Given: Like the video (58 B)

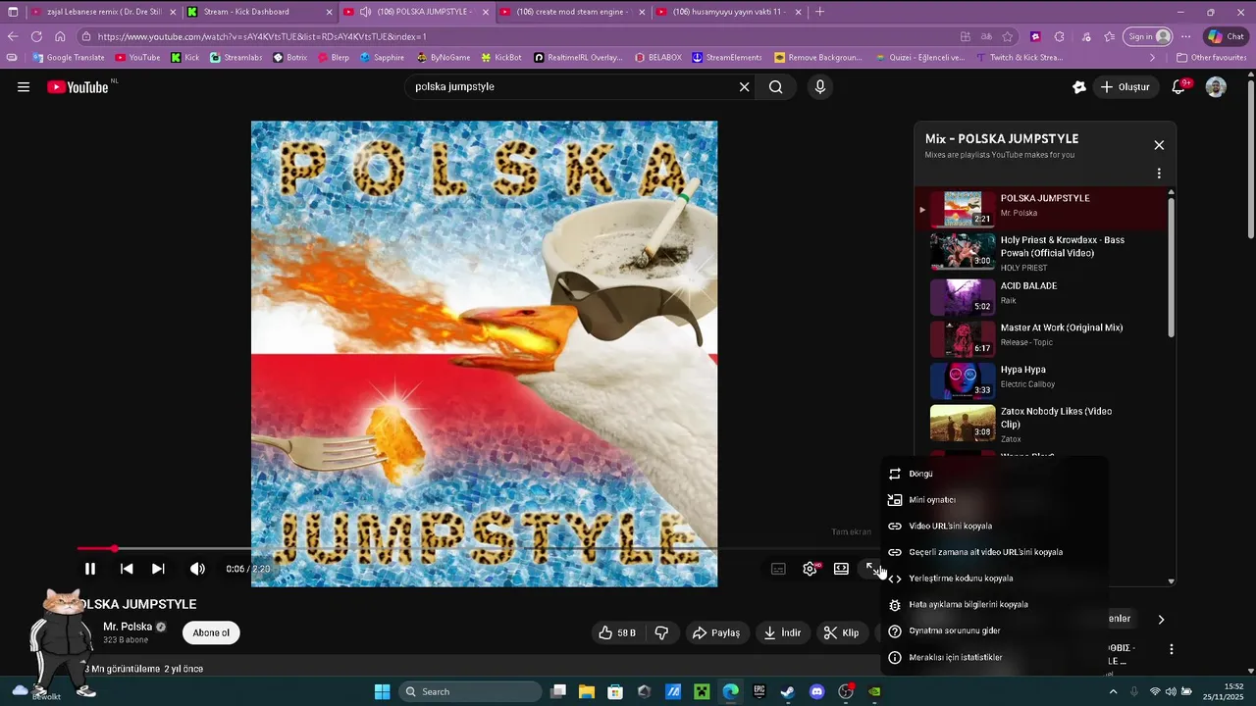Looking at the screenshot, I should click(617, 633).
